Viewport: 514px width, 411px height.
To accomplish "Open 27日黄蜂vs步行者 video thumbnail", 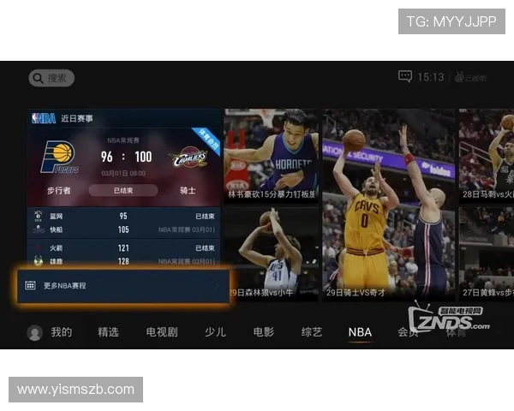I will tap(487, 254).
